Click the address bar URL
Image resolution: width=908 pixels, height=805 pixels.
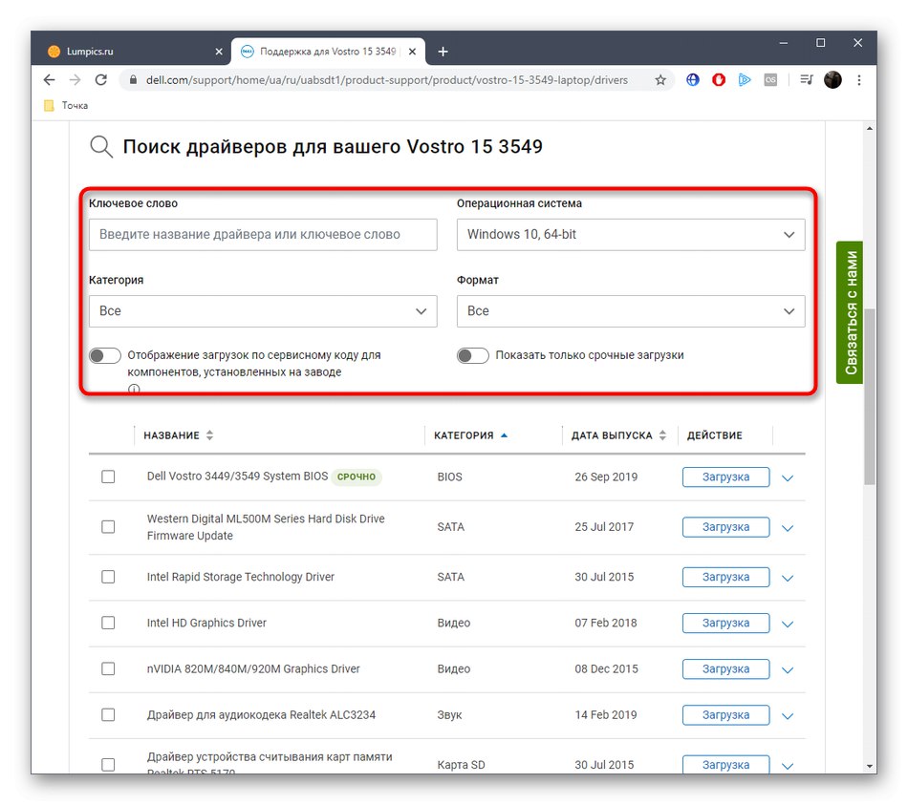tap(387, 80)
